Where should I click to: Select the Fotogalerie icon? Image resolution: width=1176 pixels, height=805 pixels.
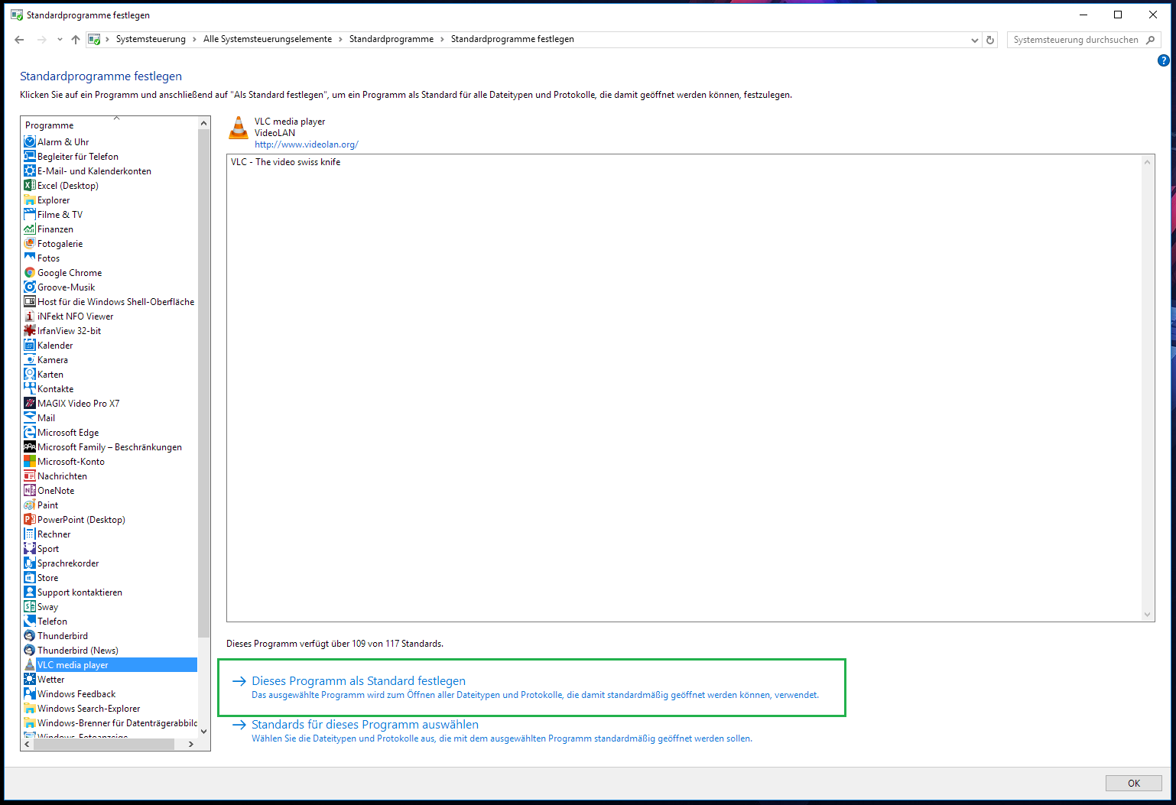pyautogui.click(x=30, y=243)
